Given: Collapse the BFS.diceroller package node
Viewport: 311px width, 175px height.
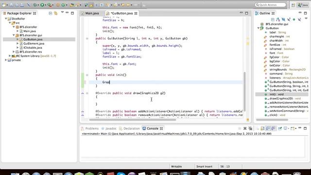Looking at the screenshot, I should coord(14,27).
